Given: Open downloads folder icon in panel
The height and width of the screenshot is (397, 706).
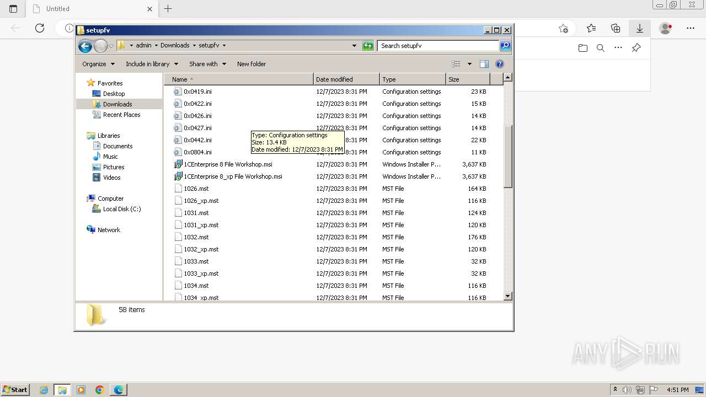Looking at the screenshot, I should click(583, 48).
